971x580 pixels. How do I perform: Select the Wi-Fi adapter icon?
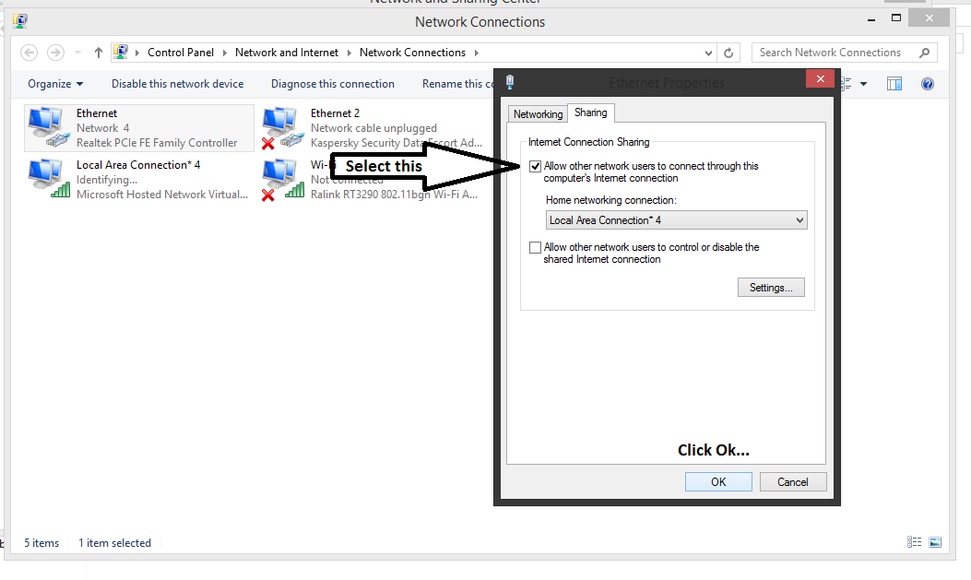point(283,179)
